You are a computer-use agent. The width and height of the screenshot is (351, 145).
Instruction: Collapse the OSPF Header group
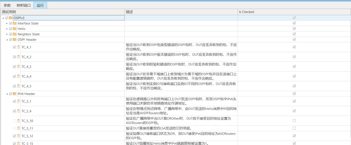pos(7,39)
